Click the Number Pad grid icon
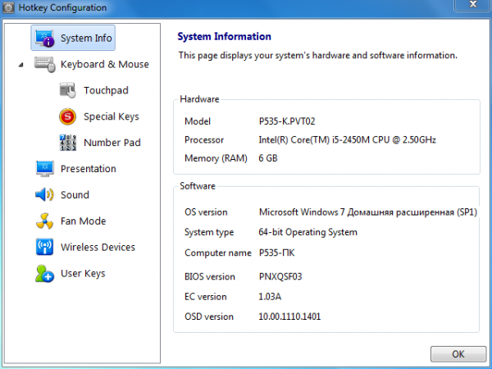492x369 pixels. click(68, 143)
